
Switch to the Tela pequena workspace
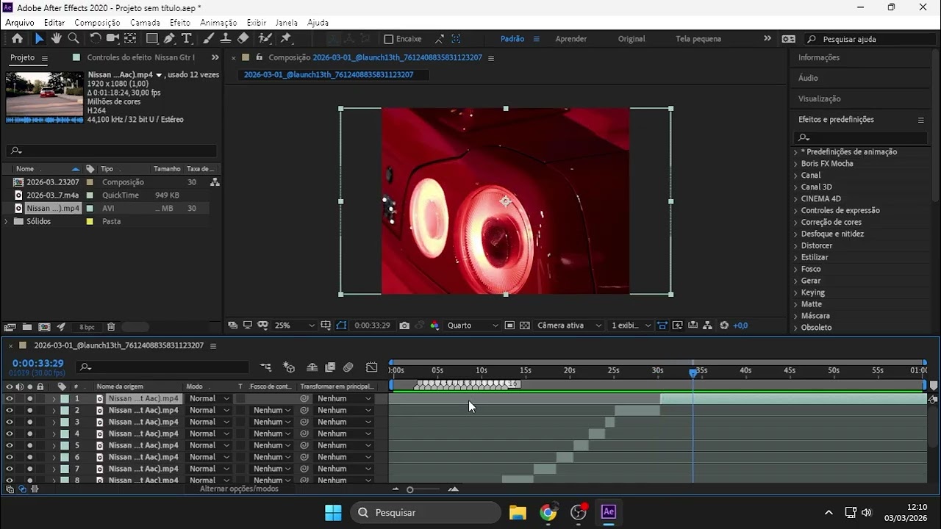tap(698, 39)
